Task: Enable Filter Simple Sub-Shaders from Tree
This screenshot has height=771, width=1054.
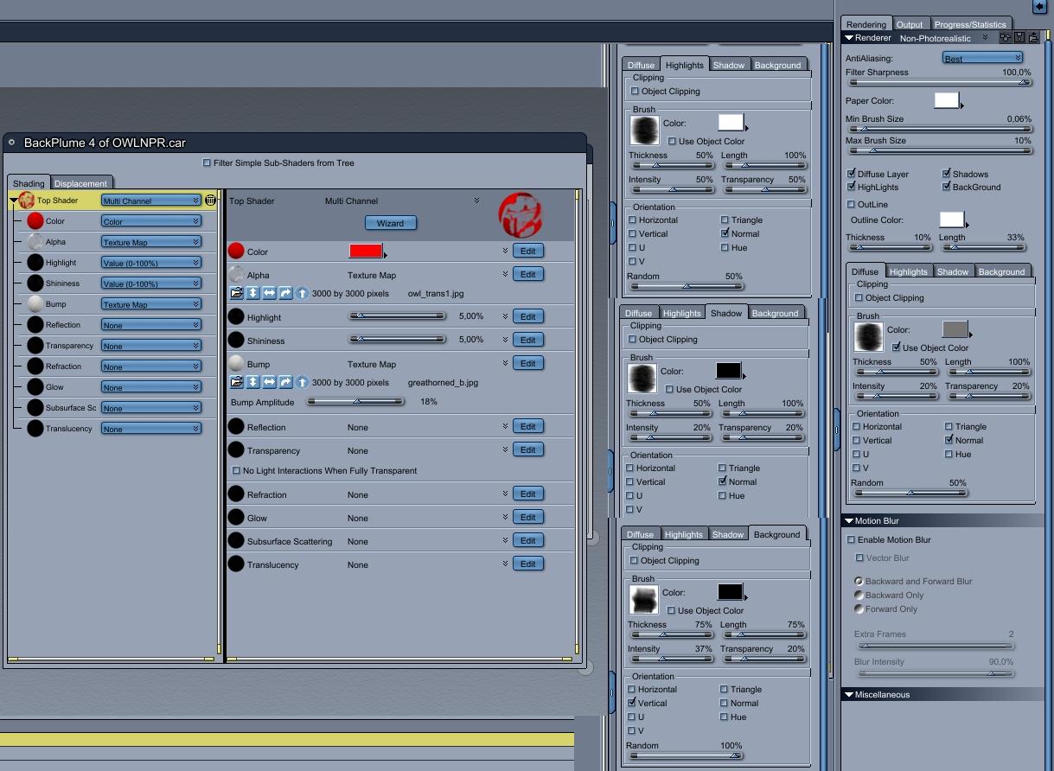Action: coord(207,162)
